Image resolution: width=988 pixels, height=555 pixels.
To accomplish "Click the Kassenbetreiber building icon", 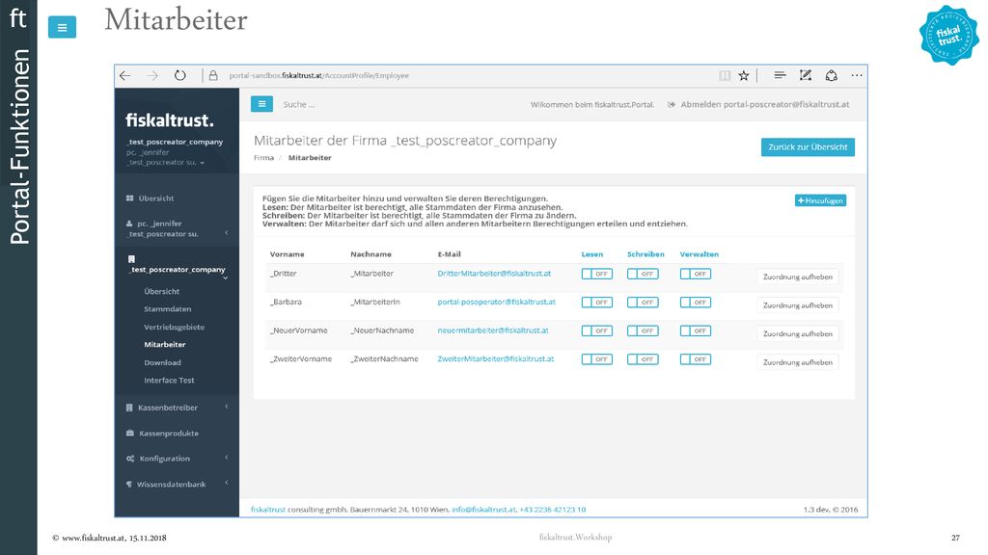I will 129,408.
